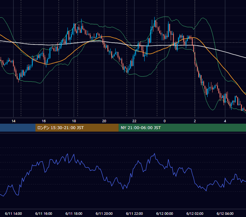Click the 14 hour axis label

(x=13, y=121)
